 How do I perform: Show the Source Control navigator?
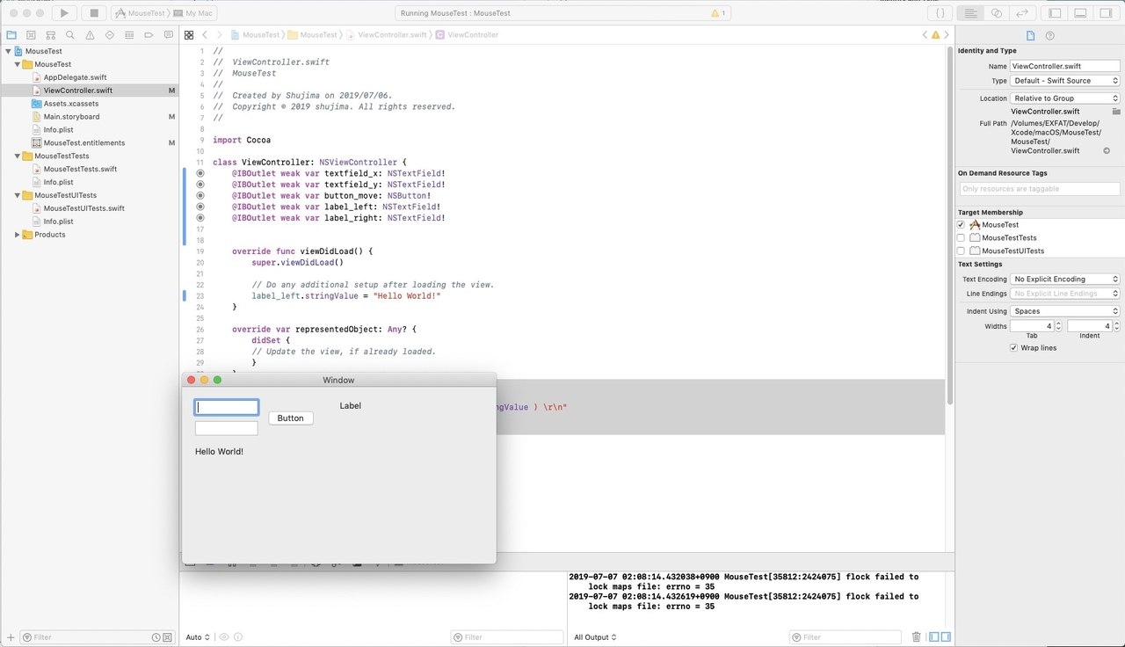coord(31,35)
